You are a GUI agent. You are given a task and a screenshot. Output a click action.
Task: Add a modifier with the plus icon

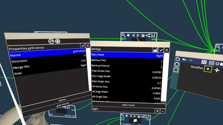(x=217, y=70)
